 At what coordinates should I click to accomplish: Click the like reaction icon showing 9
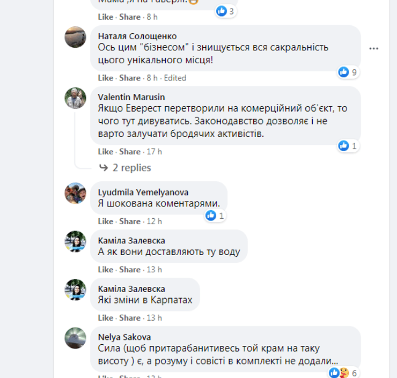(344, 72)
